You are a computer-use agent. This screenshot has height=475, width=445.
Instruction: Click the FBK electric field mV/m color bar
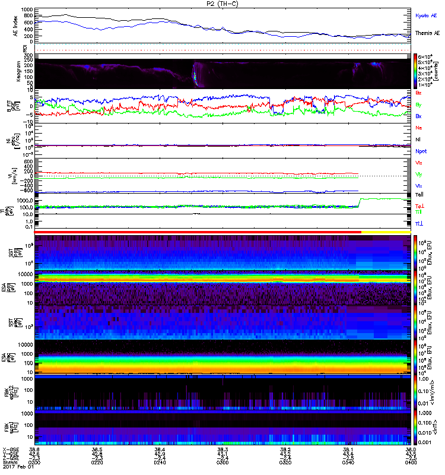(x=415, y=392)
